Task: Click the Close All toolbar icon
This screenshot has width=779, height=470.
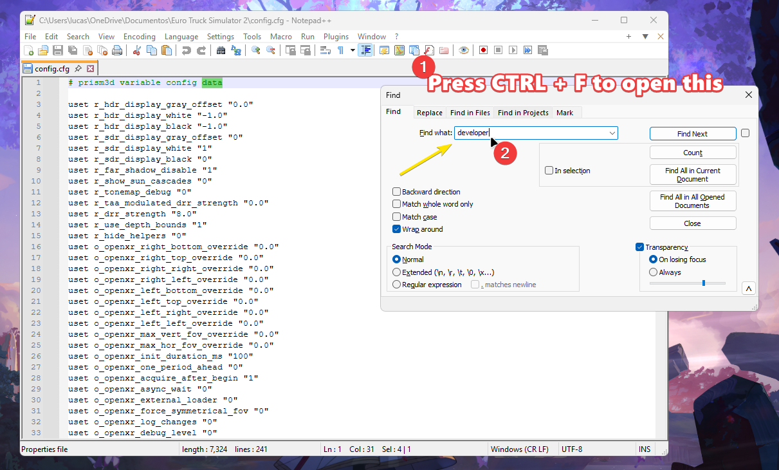Action: 102,50
